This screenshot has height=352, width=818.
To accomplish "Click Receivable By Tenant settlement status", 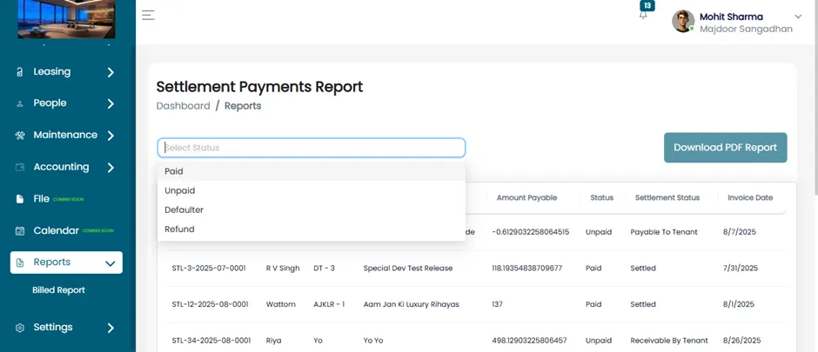I will [x=669, y=341].
